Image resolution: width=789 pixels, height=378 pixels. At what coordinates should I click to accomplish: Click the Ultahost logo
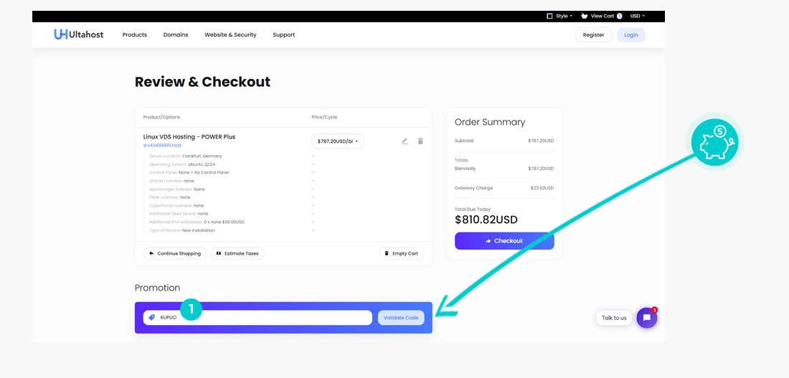click(x=78, y=34)
